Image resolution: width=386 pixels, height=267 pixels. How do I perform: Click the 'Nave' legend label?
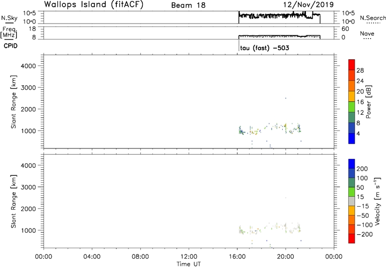pos(367,33)
